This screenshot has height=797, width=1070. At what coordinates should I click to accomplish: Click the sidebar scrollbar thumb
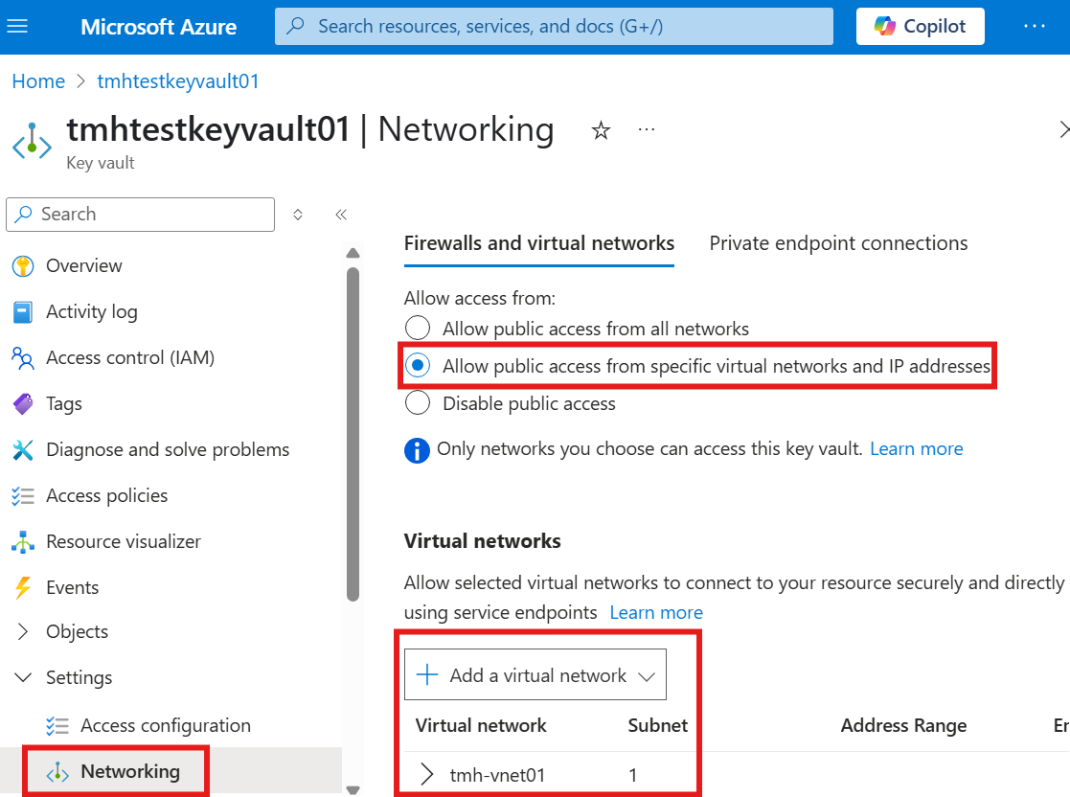coord(353,435)
